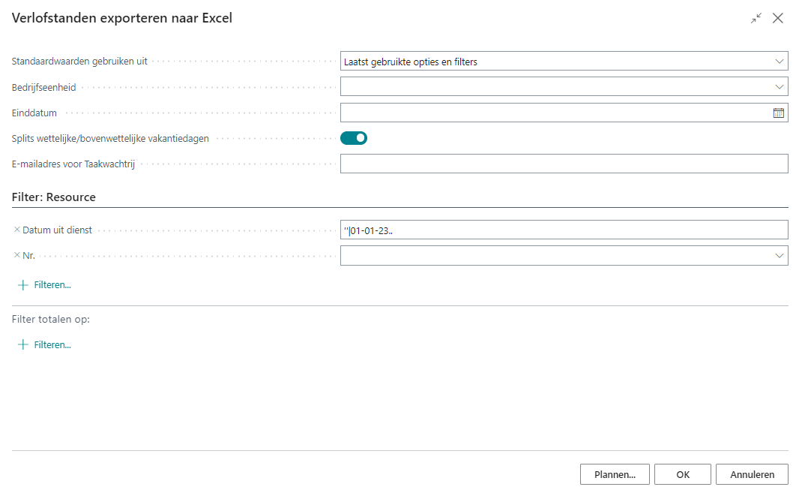Click the Annuleren button
The image size is (799, 496).
(x=752, y=474)
